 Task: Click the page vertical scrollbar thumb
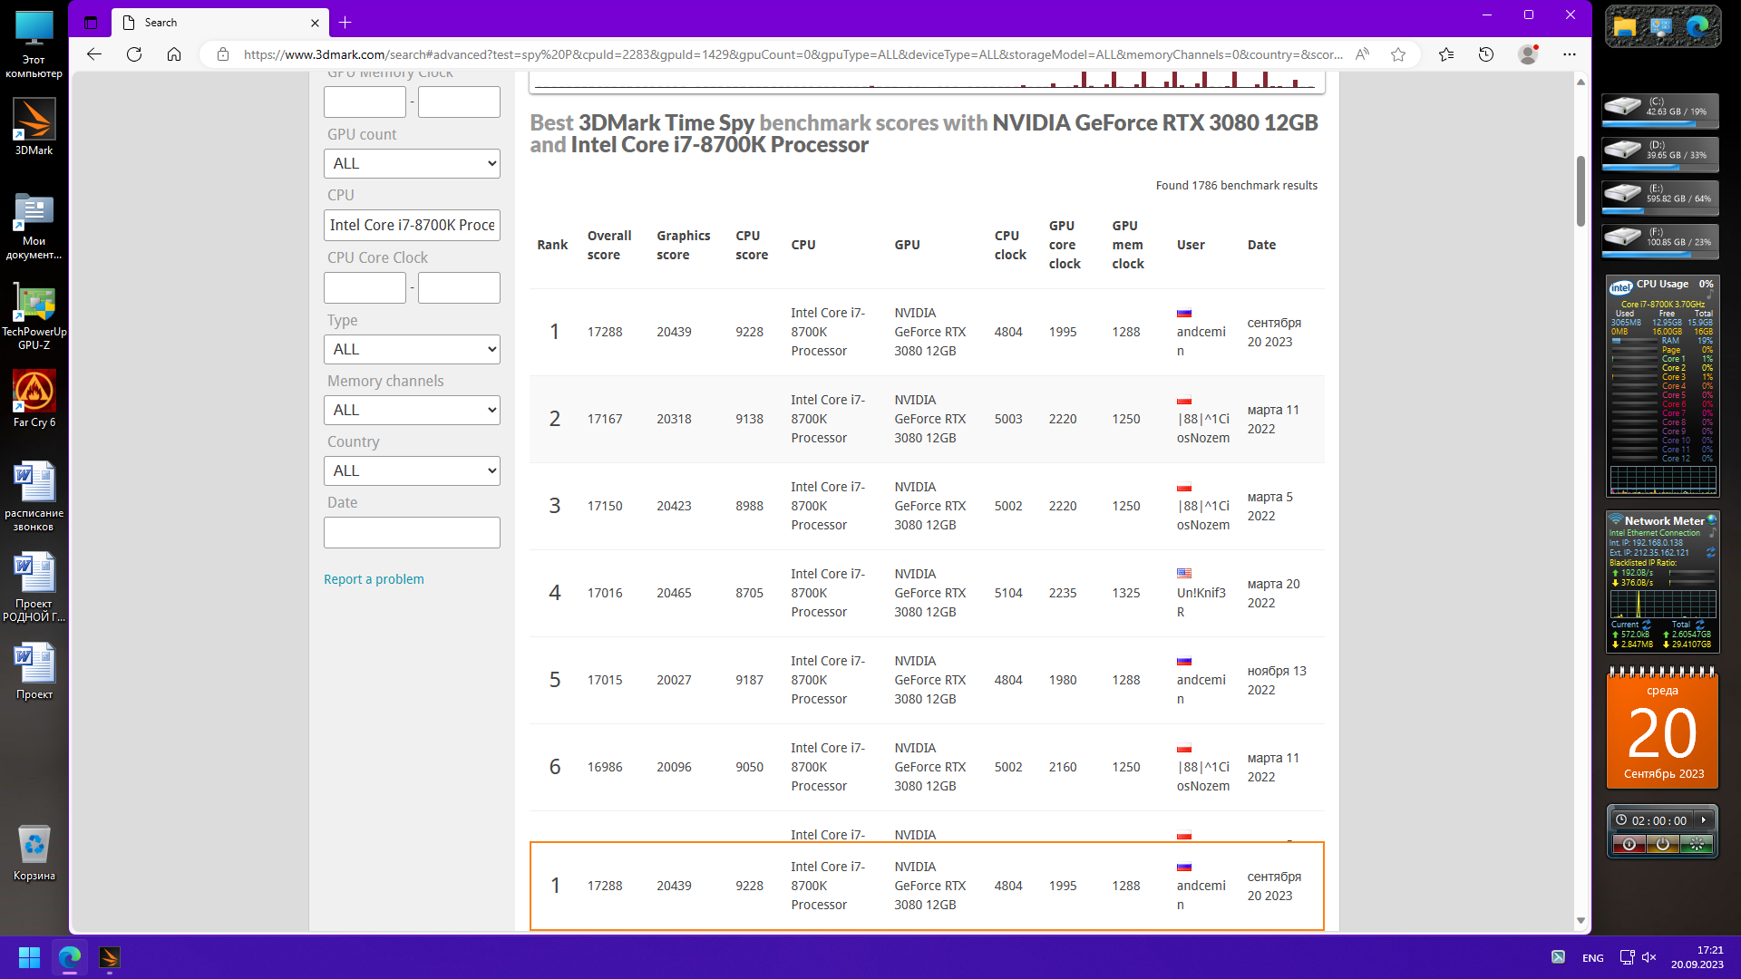(x=1581, y=190)
